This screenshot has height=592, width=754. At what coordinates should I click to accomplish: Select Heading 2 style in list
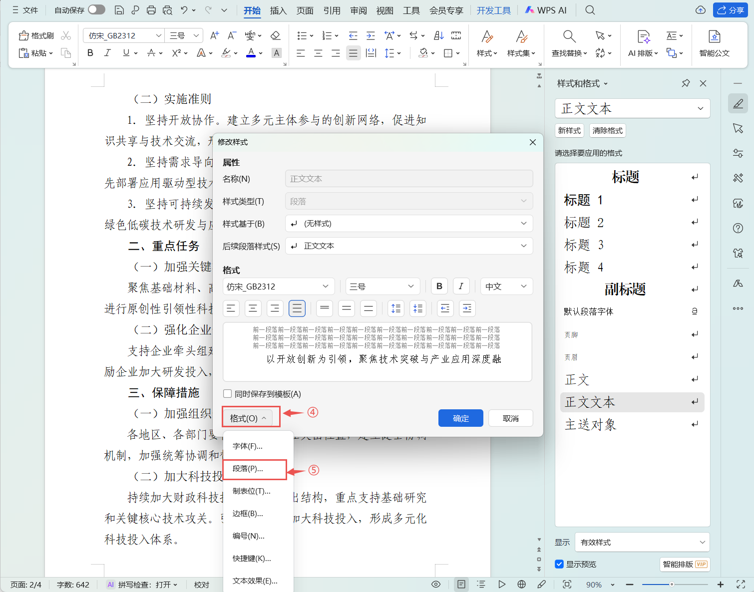tap(584, 223)
